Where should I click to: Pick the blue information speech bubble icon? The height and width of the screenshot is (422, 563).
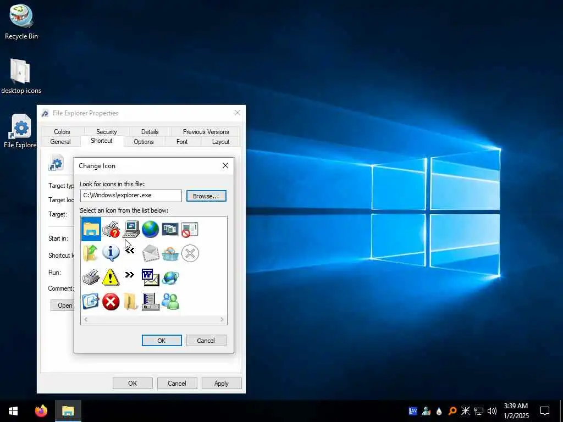(111, 253)
